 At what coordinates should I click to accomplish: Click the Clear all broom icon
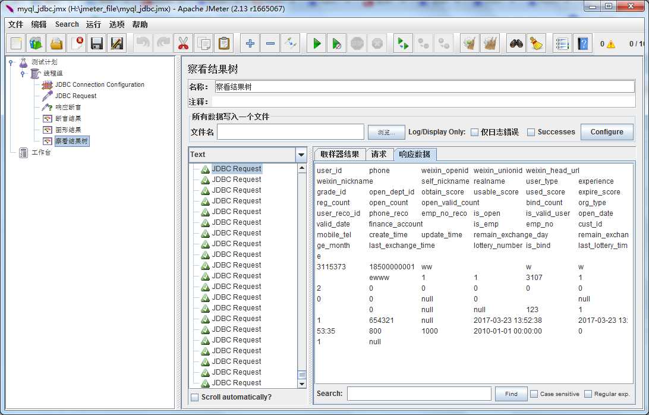click(x=490, y=43)
